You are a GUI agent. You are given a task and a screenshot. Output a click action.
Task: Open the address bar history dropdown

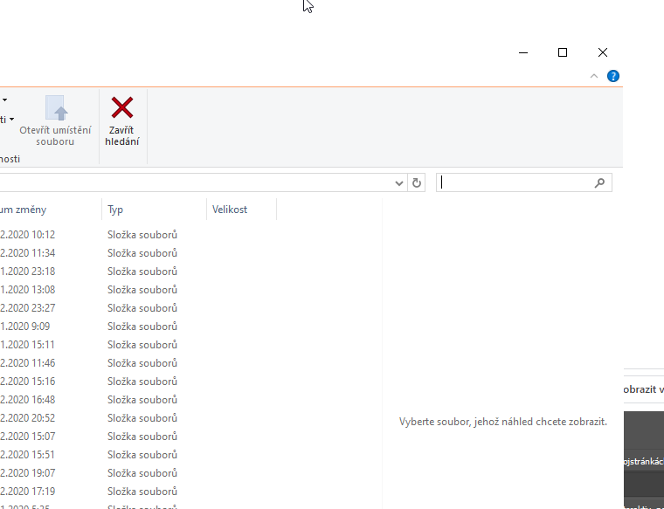(x=399, y=182)
